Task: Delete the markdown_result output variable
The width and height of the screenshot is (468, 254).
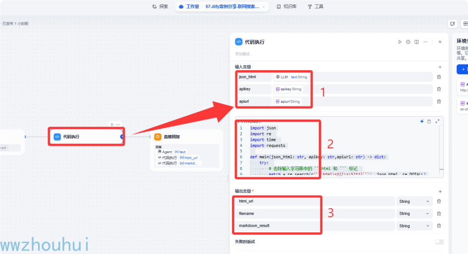Action: (439, 226)
